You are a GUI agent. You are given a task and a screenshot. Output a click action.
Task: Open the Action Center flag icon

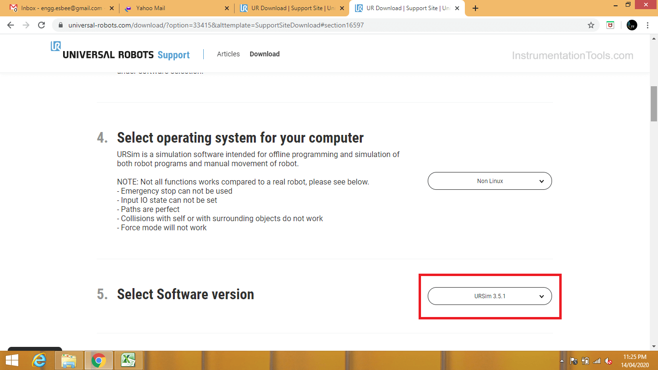click(x=574, y=361)
